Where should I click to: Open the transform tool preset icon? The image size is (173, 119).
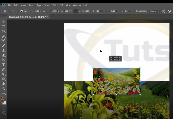click(x=12, y=11)
